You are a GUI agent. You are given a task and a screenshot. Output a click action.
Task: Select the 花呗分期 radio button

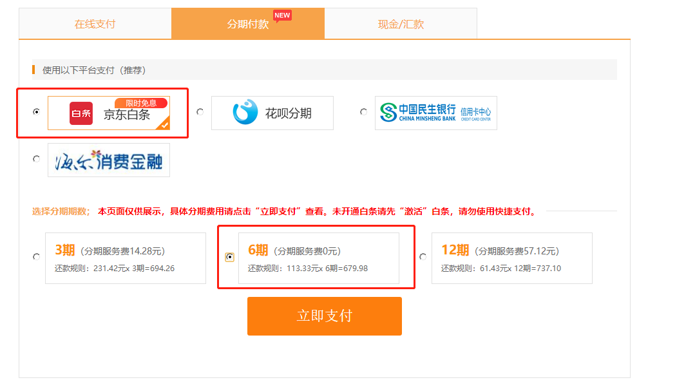[x=200, y=113]
